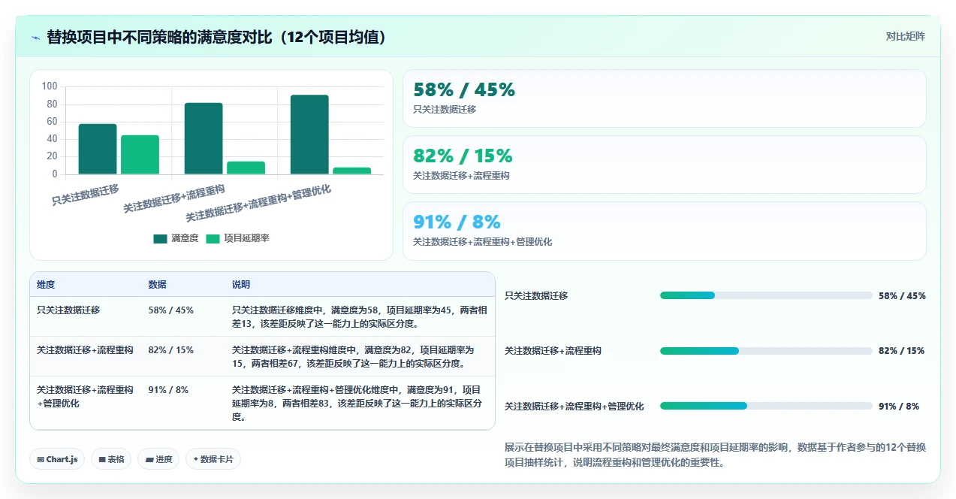Click the progress bar for 只关注数据迁移
The image size is (956, 499).
coord(766,295)
